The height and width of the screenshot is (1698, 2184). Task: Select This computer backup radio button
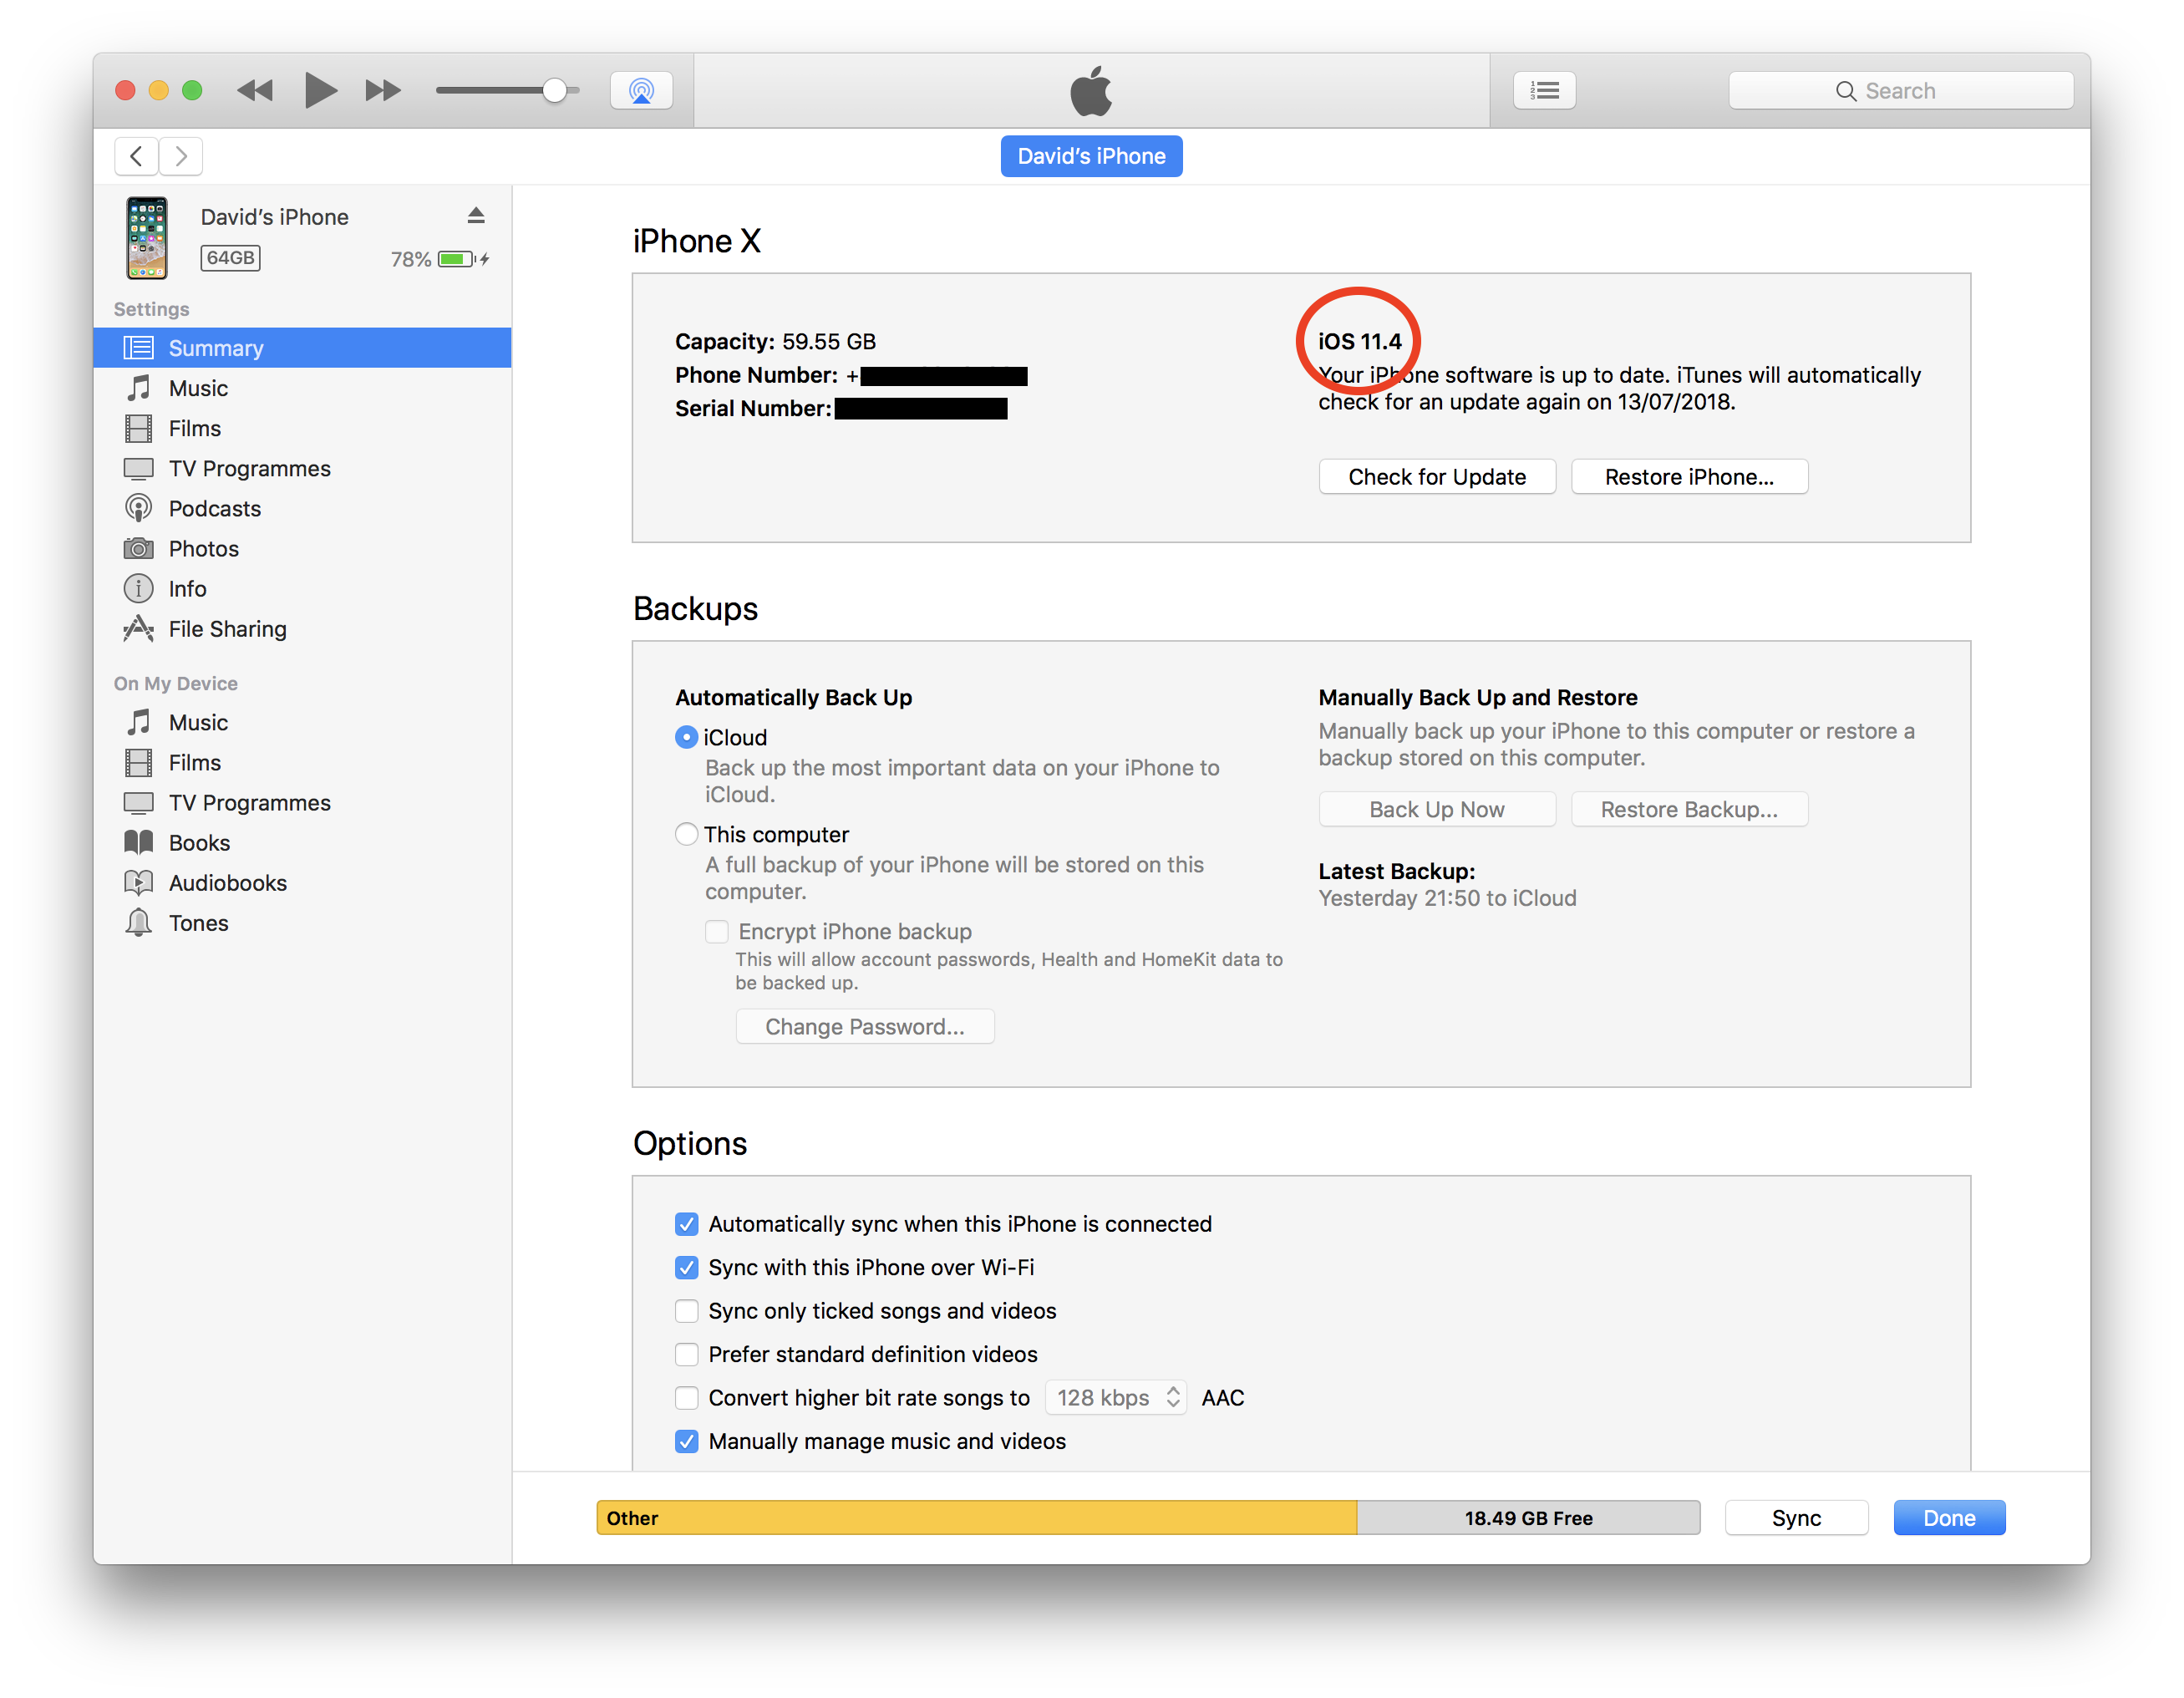[x=686, y=834]
